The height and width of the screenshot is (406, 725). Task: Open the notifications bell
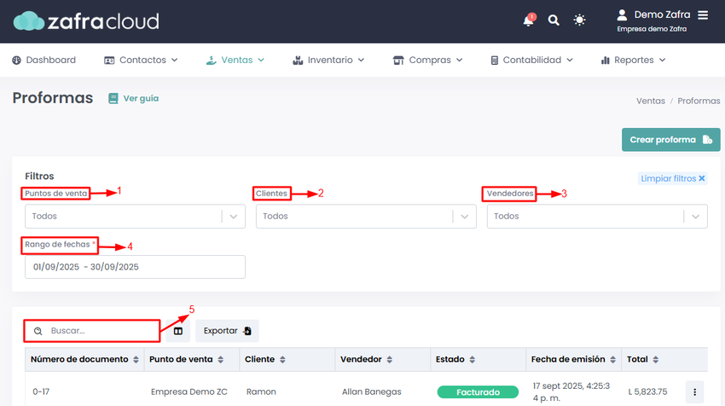(x=529, y=20)
